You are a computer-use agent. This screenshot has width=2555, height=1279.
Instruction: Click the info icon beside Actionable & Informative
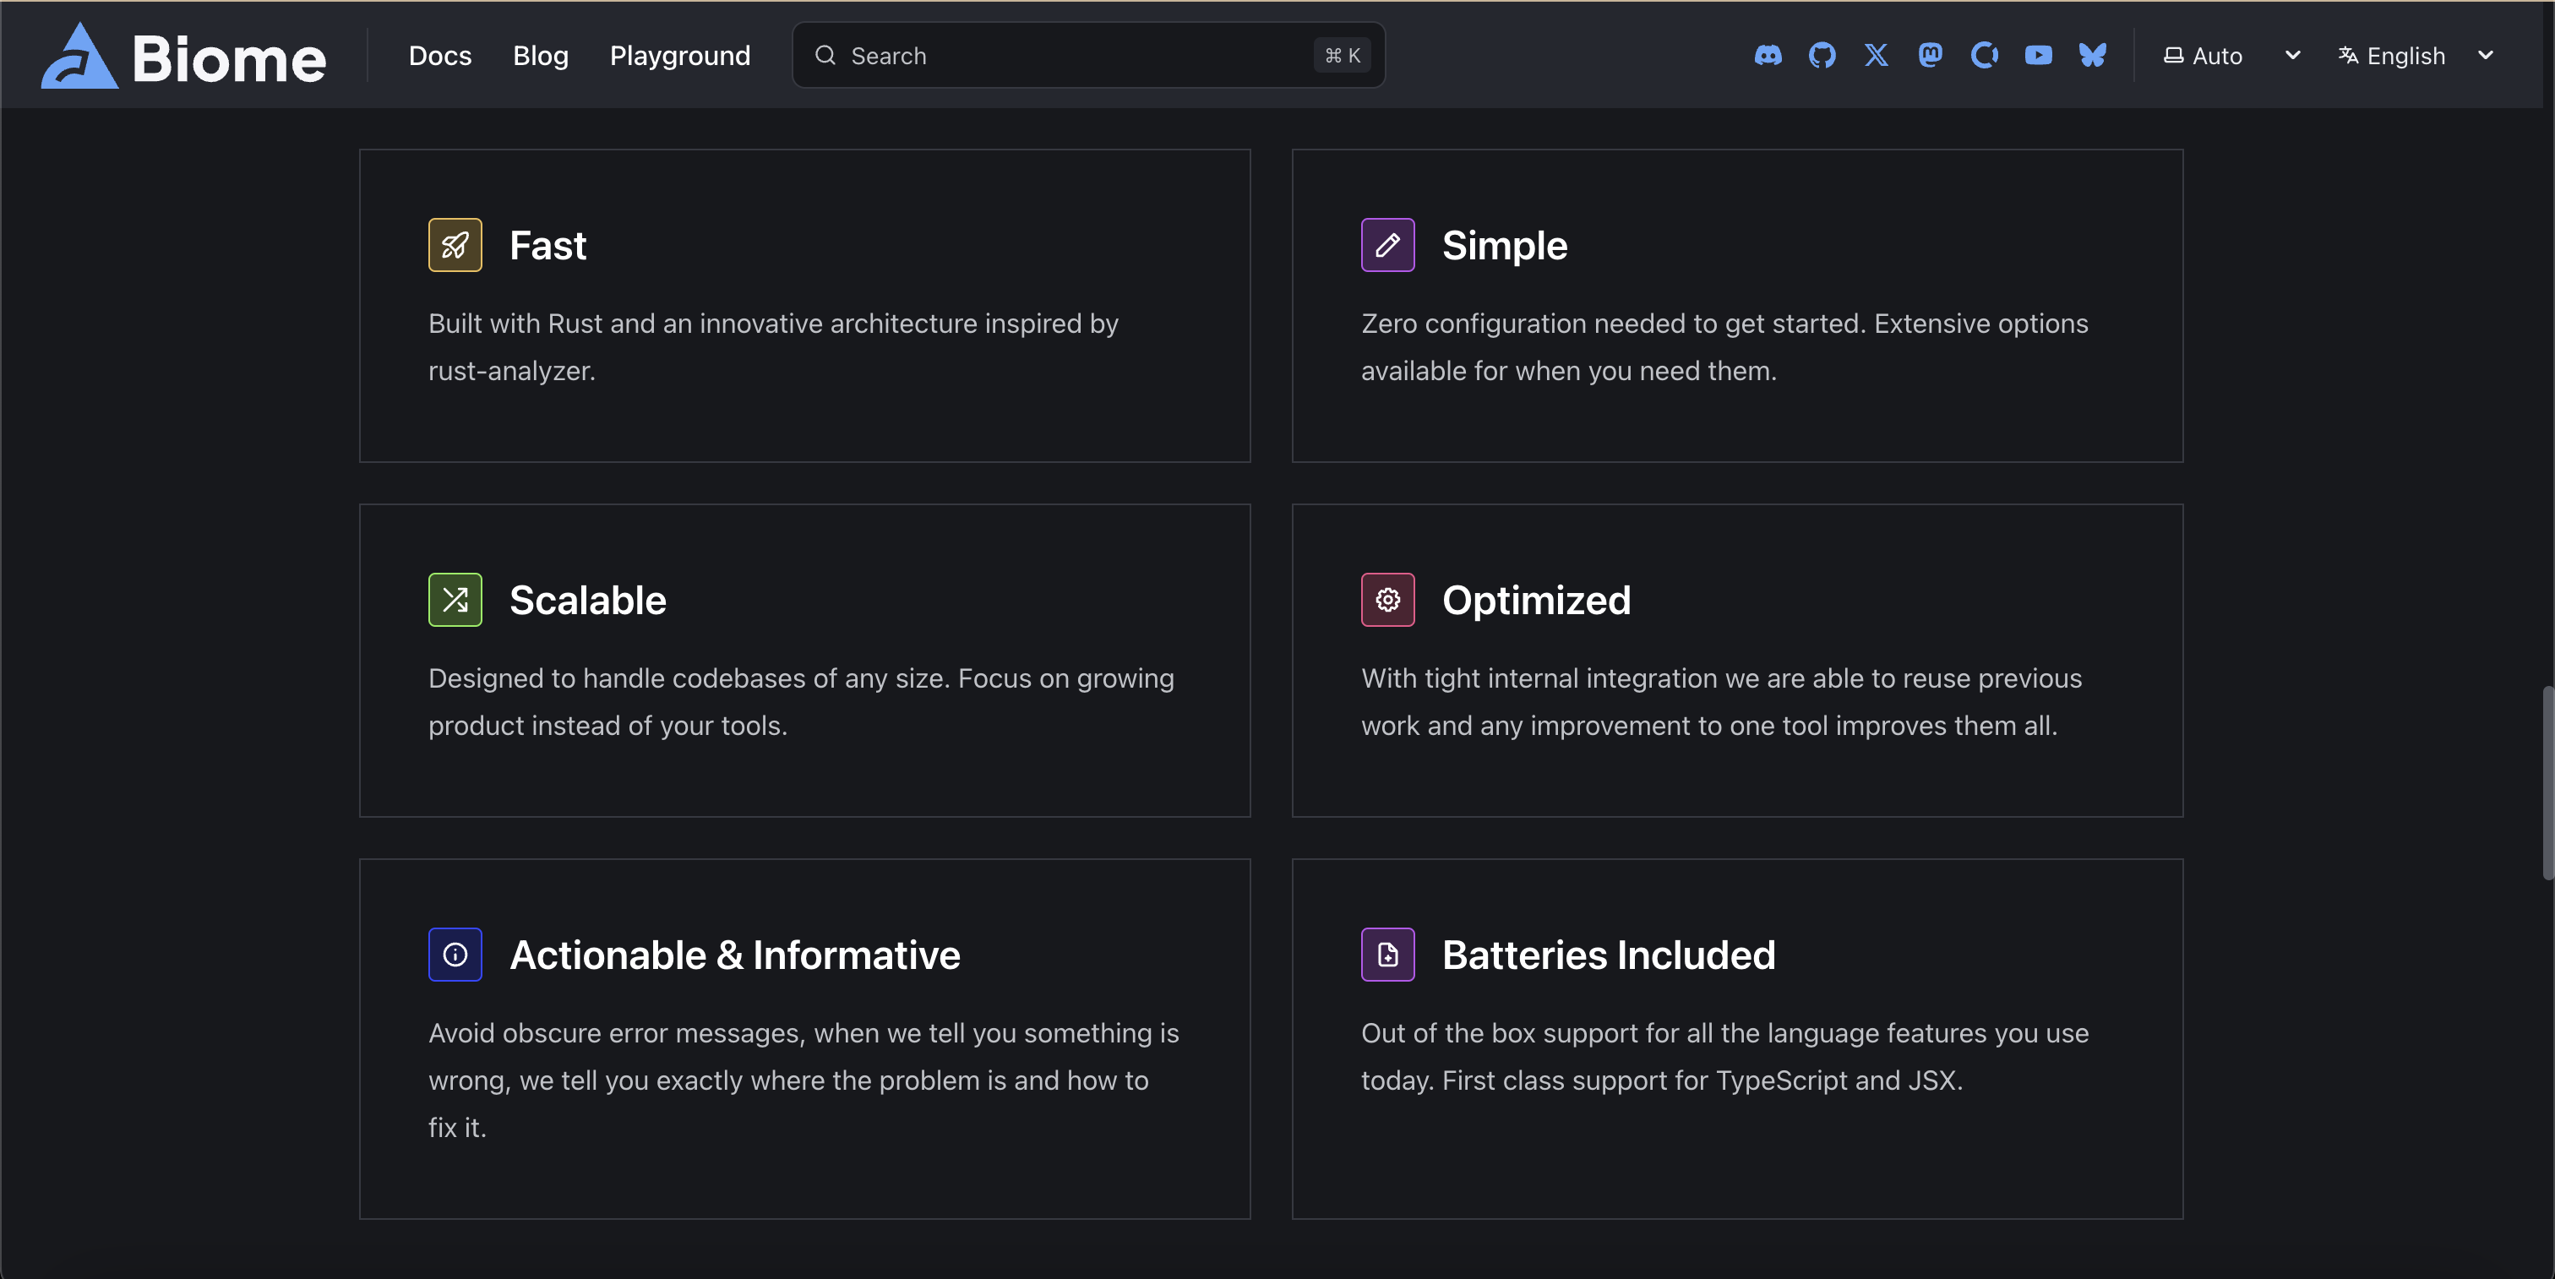(455, 955)
